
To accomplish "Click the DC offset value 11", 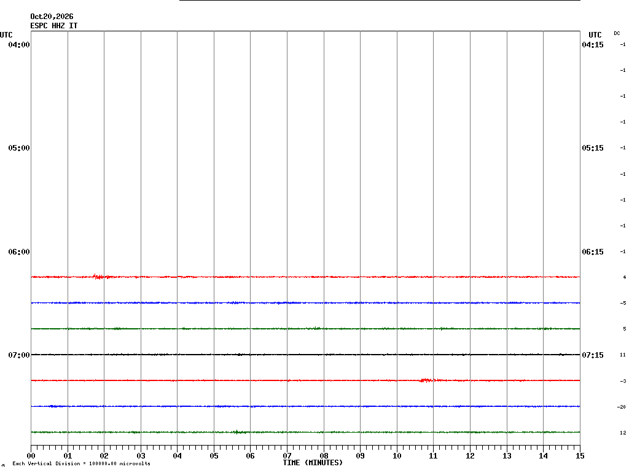I will 623,355.
